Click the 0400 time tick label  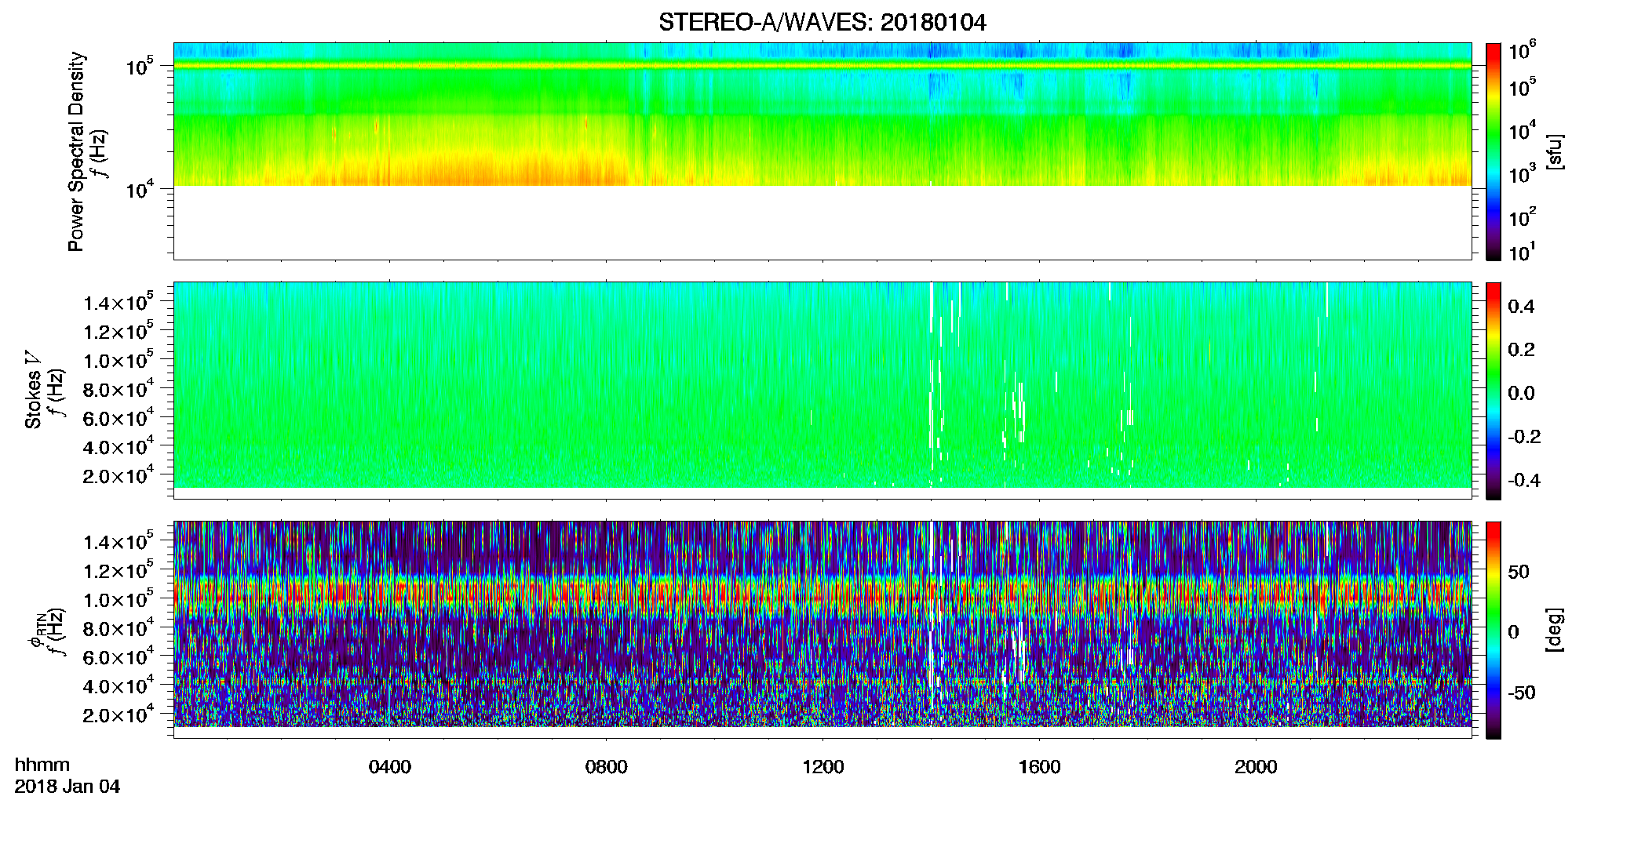point(390,767)
